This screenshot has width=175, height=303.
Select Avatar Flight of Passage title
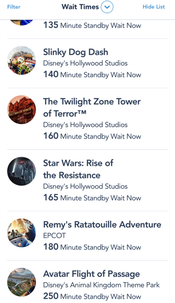(91, 274)
